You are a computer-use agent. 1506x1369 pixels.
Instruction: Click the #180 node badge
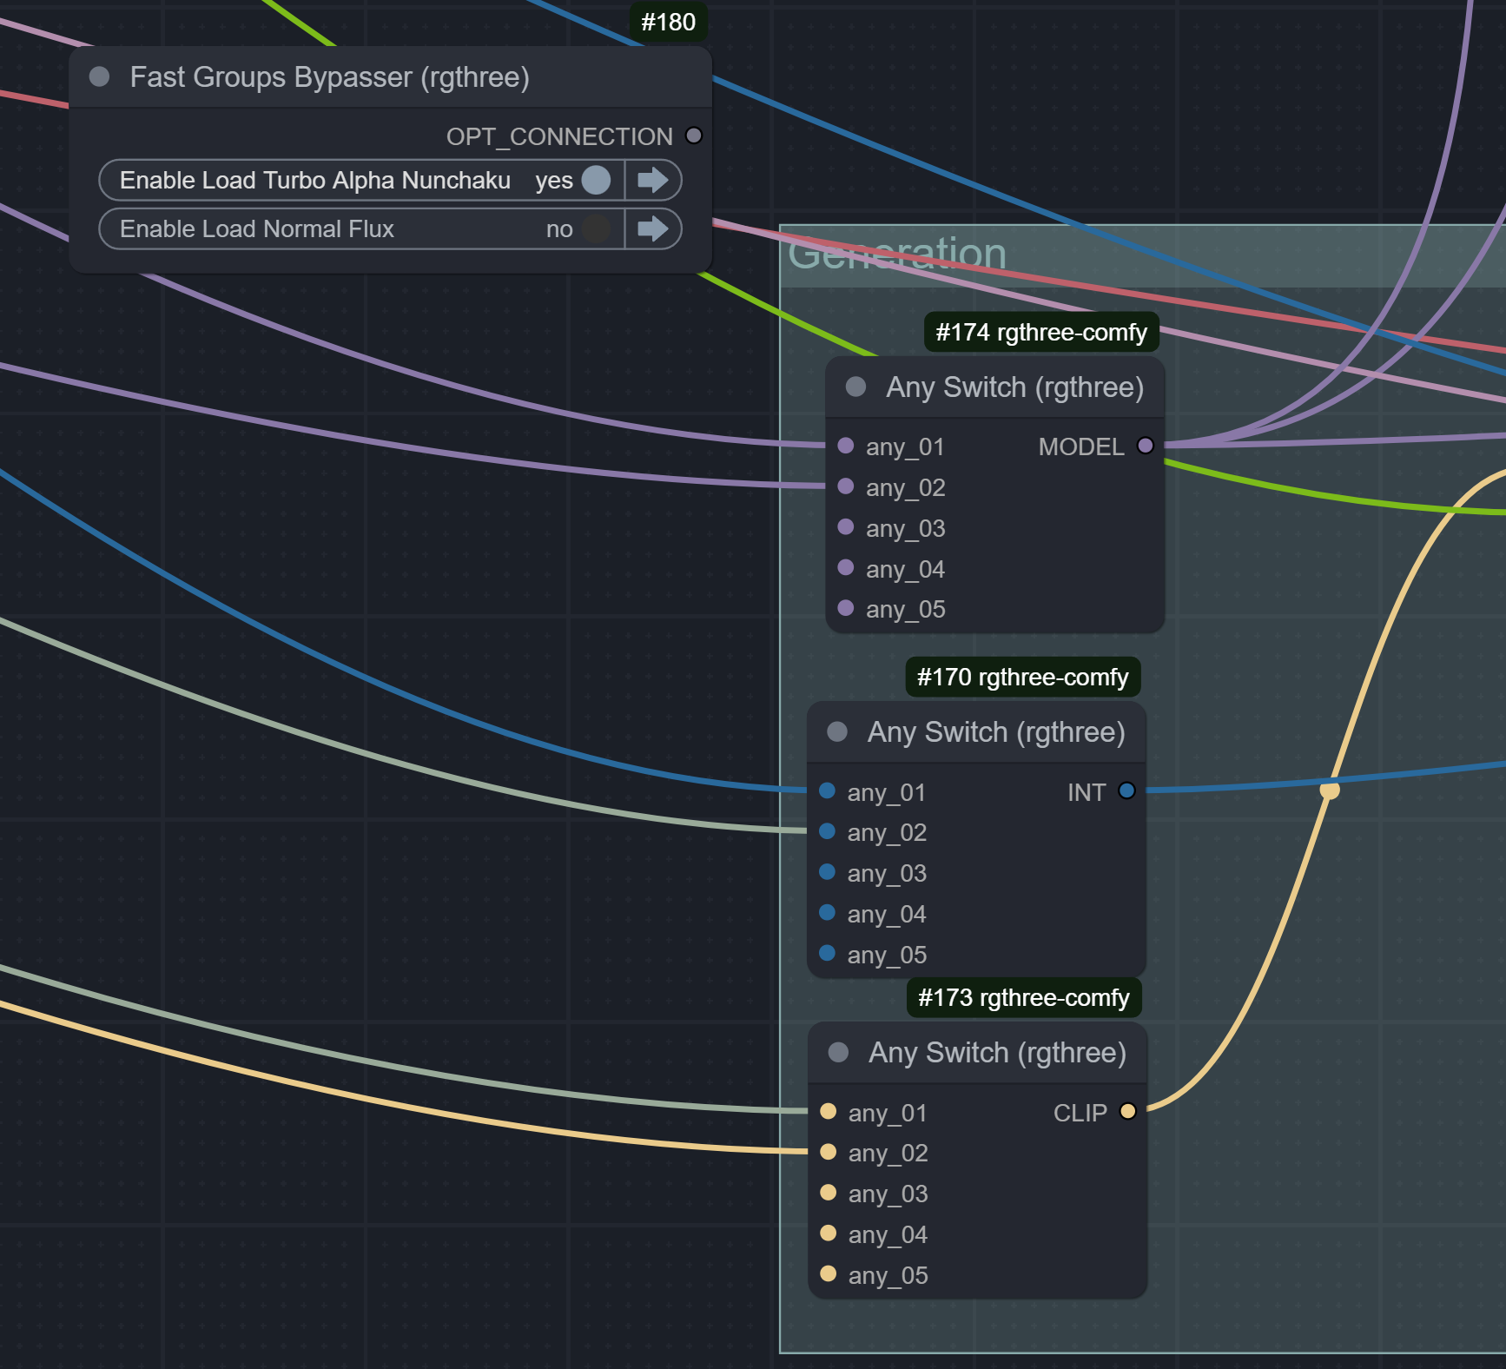(x=668, y=22)
